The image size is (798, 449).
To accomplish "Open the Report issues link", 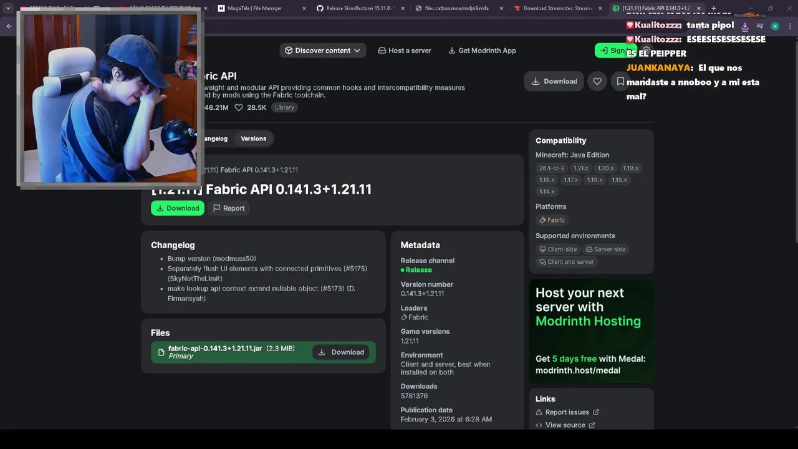I will point(567,412).
